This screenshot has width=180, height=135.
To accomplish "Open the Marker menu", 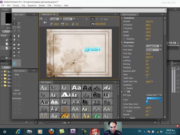I will click(x=42, y=5).
